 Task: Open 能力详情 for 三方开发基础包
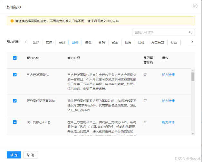(x=168, y=75)
